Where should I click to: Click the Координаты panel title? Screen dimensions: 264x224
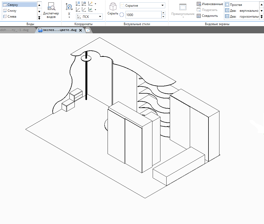84,24
